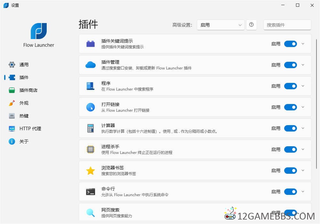Click the 命令行 plugin title
This screenshot has height=224, width=320.
click(x=108, y=189)
